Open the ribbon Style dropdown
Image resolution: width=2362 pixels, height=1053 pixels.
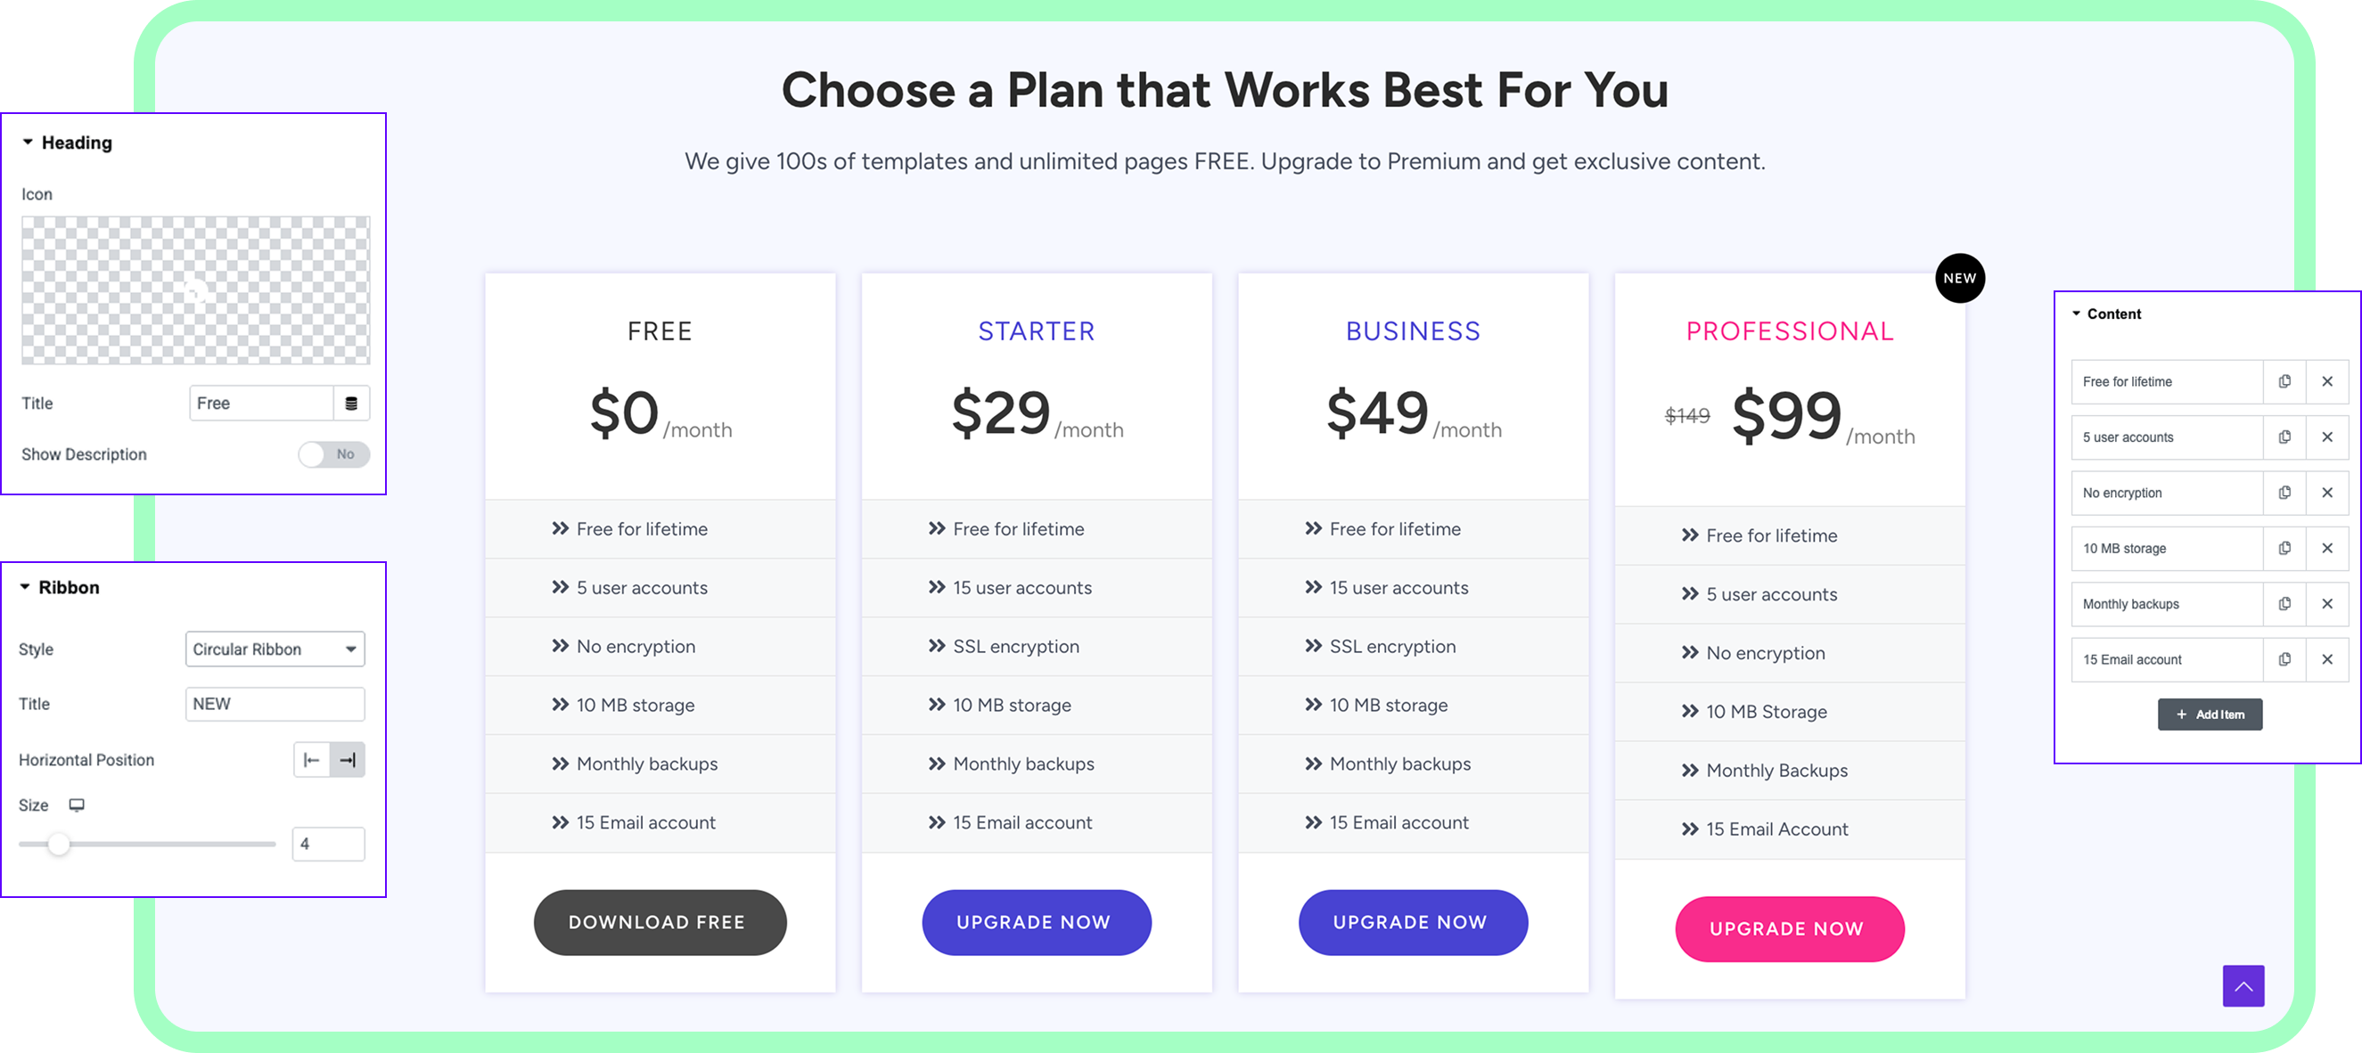275,649
